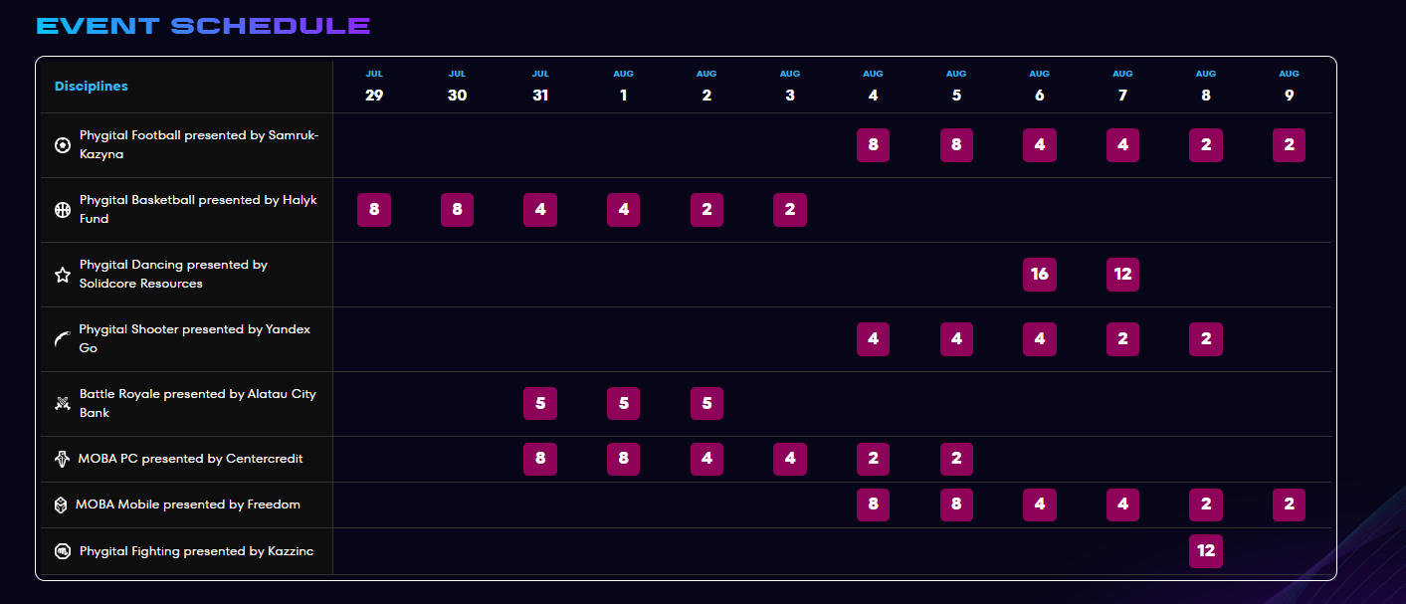
Task: Click the MOBA PC icon
Action: [62, 459]
